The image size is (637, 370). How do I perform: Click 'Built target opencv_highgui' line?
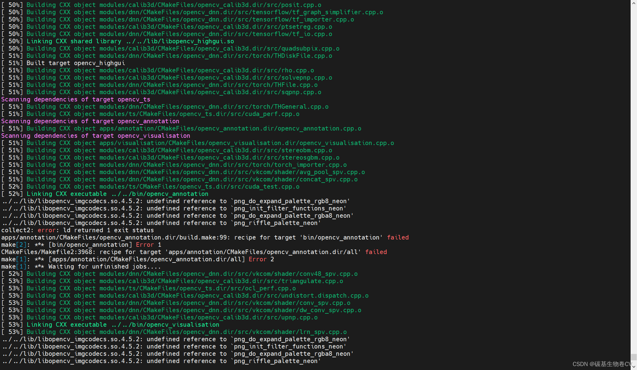63,63
